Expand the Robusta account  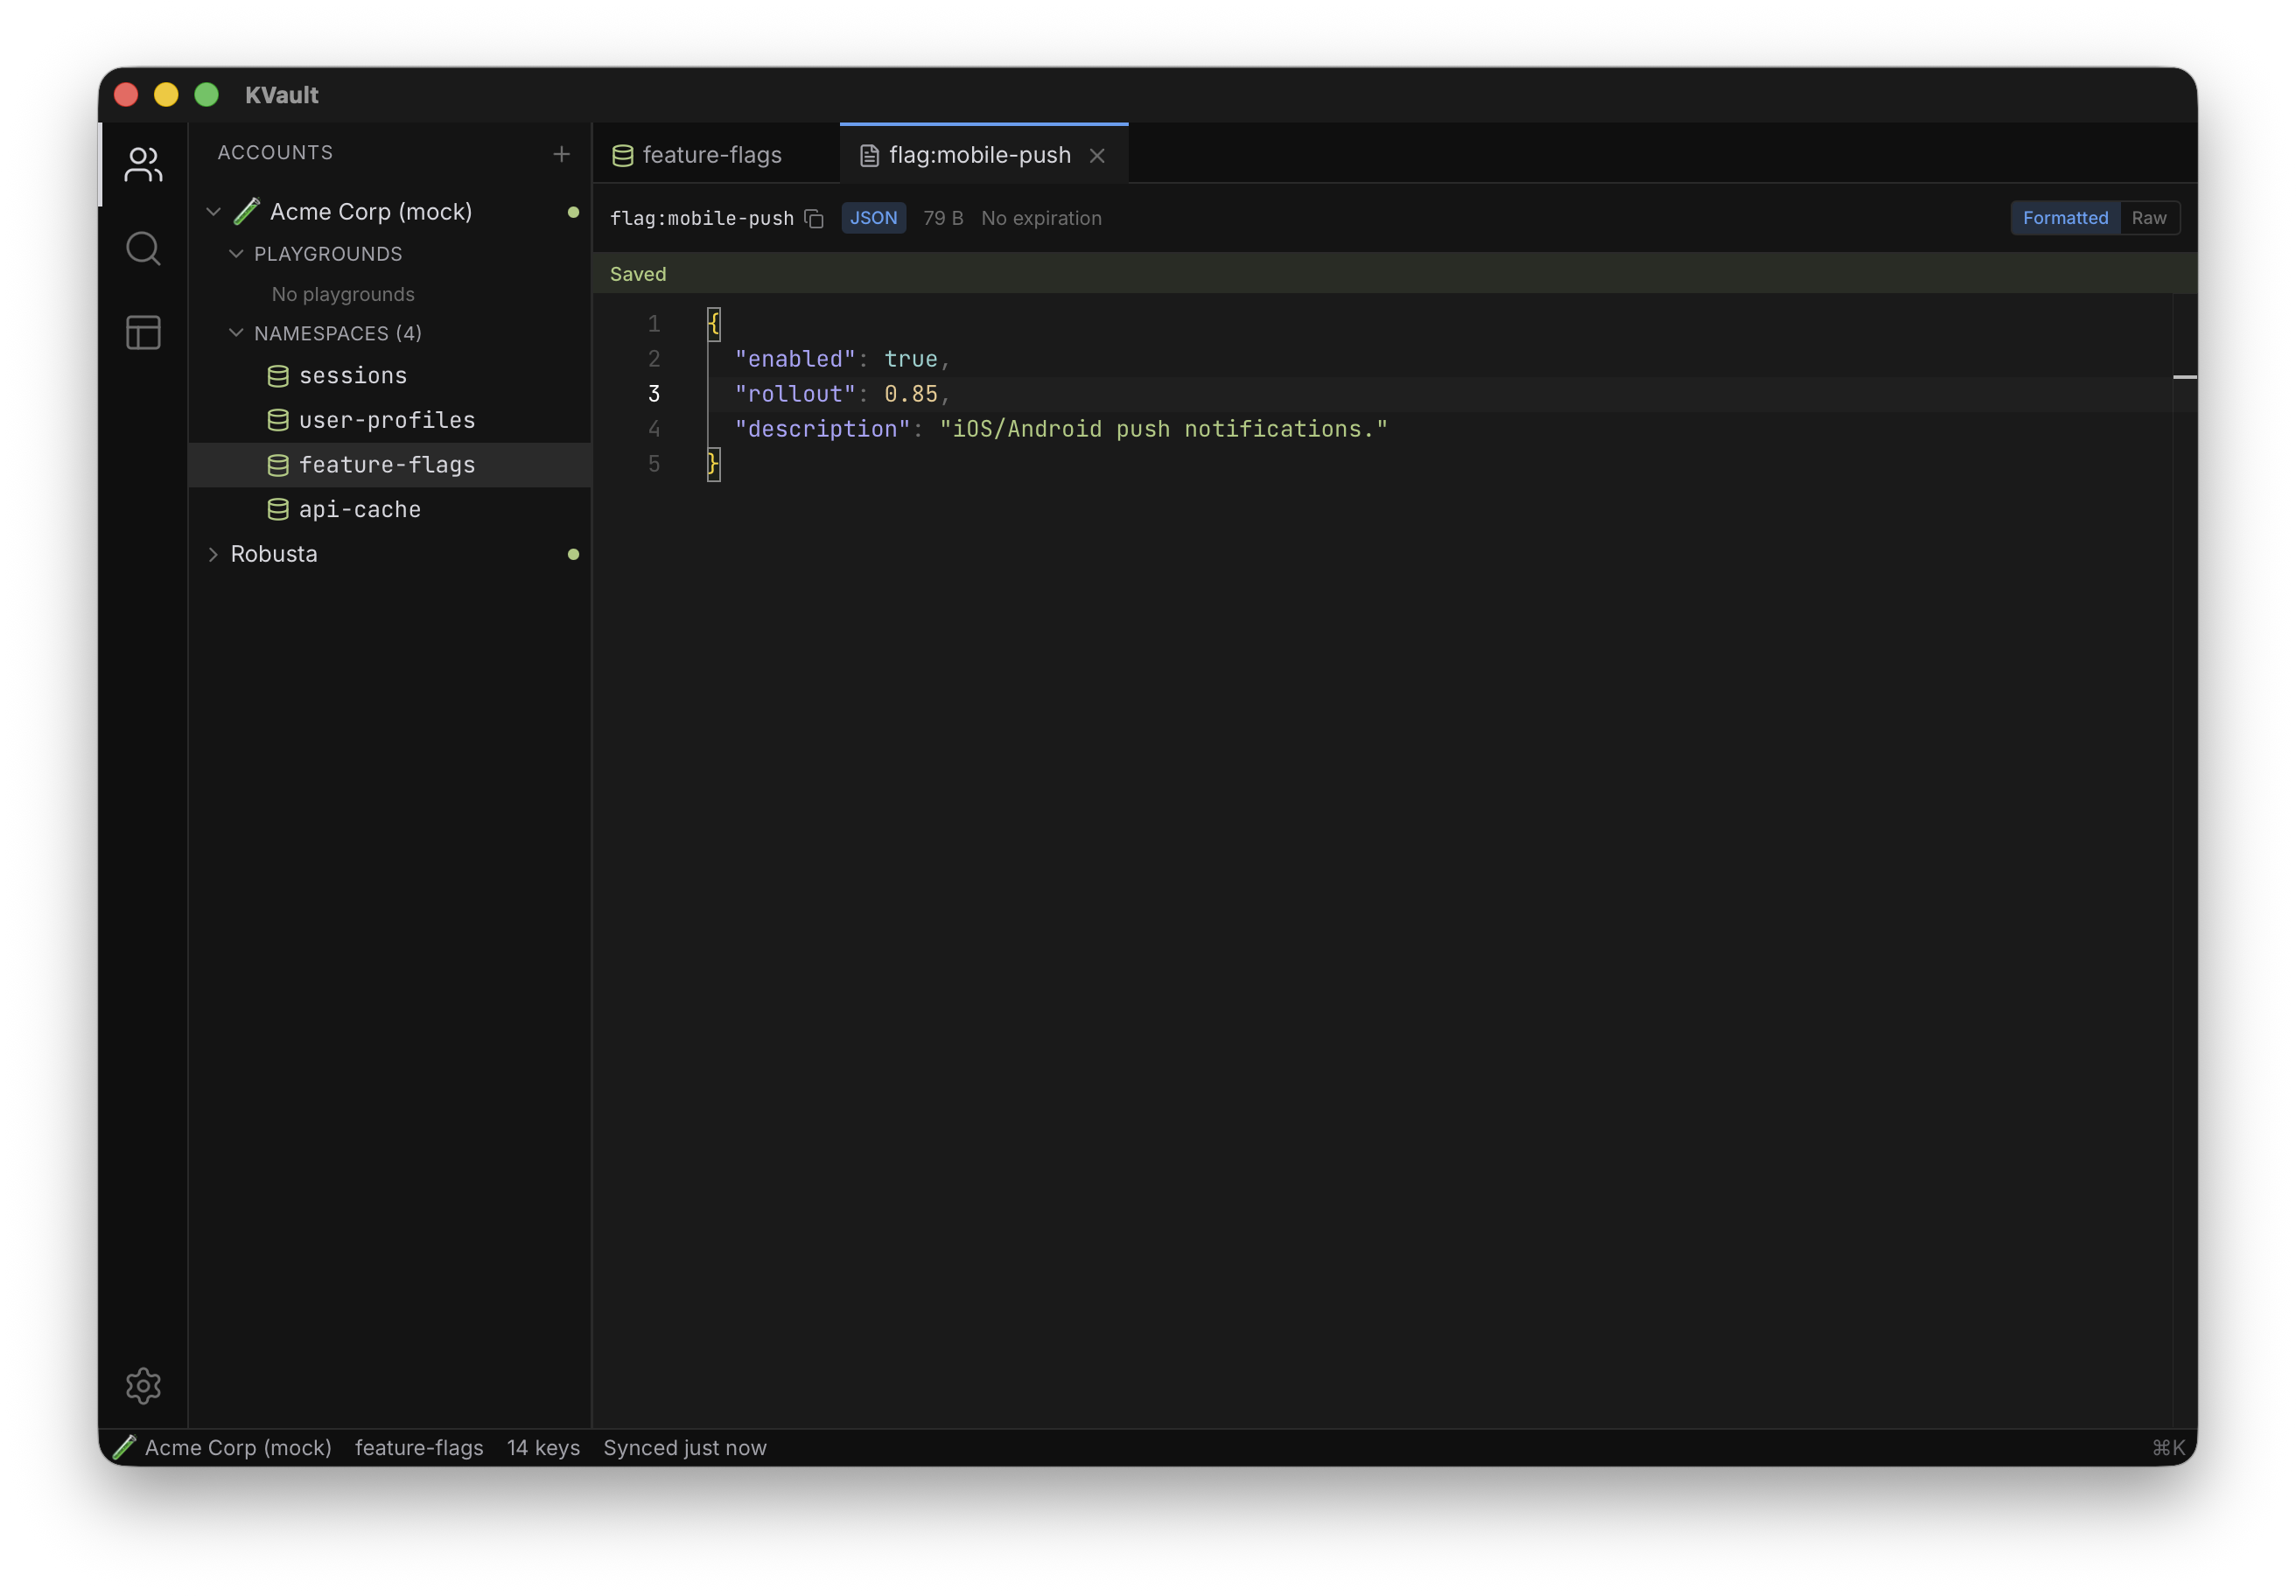(213, 554)
